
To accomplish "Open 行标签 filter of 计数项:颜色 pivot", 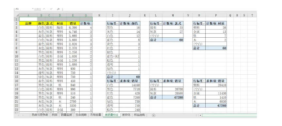I will pos(117,23).
